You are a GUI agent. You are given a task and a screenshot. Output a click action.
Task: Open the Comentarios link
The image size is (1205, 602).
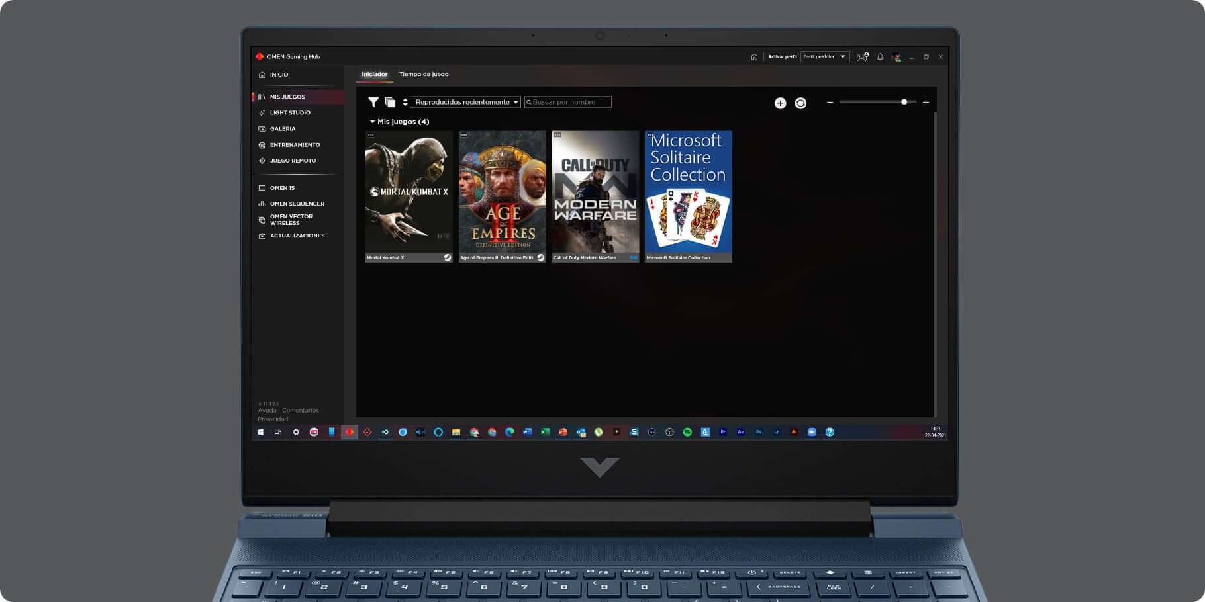[x=301, y=410]
